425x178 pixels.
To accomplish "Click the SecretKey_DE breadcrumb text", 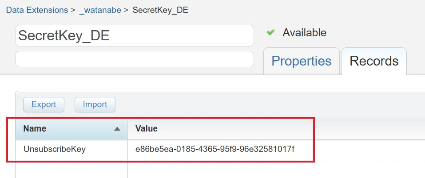I will click(x=160, y=10).
